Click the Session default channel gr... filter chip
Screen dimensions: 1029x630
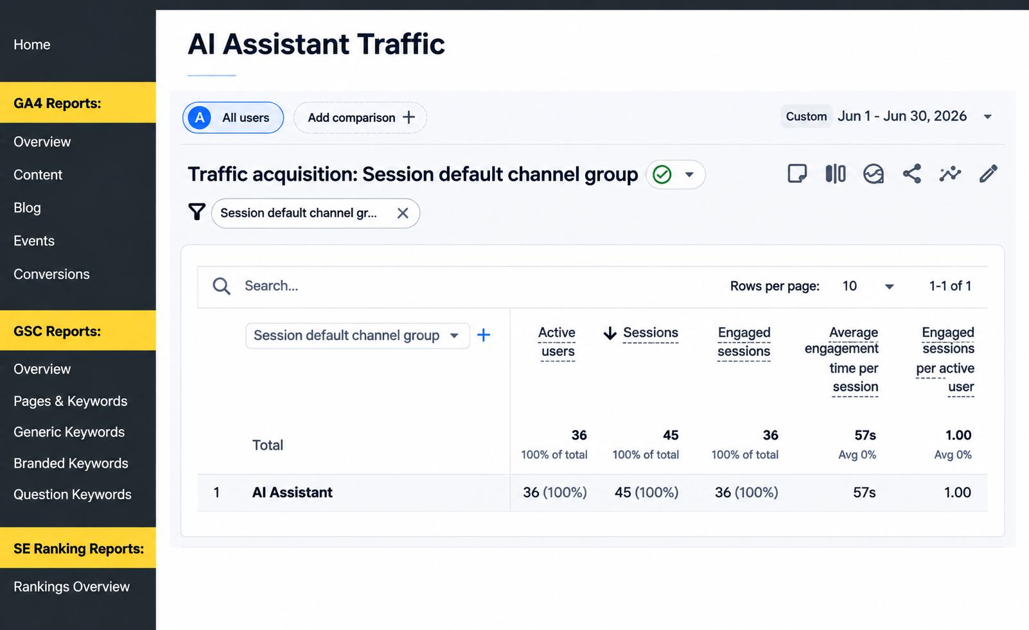coord(315,213)
